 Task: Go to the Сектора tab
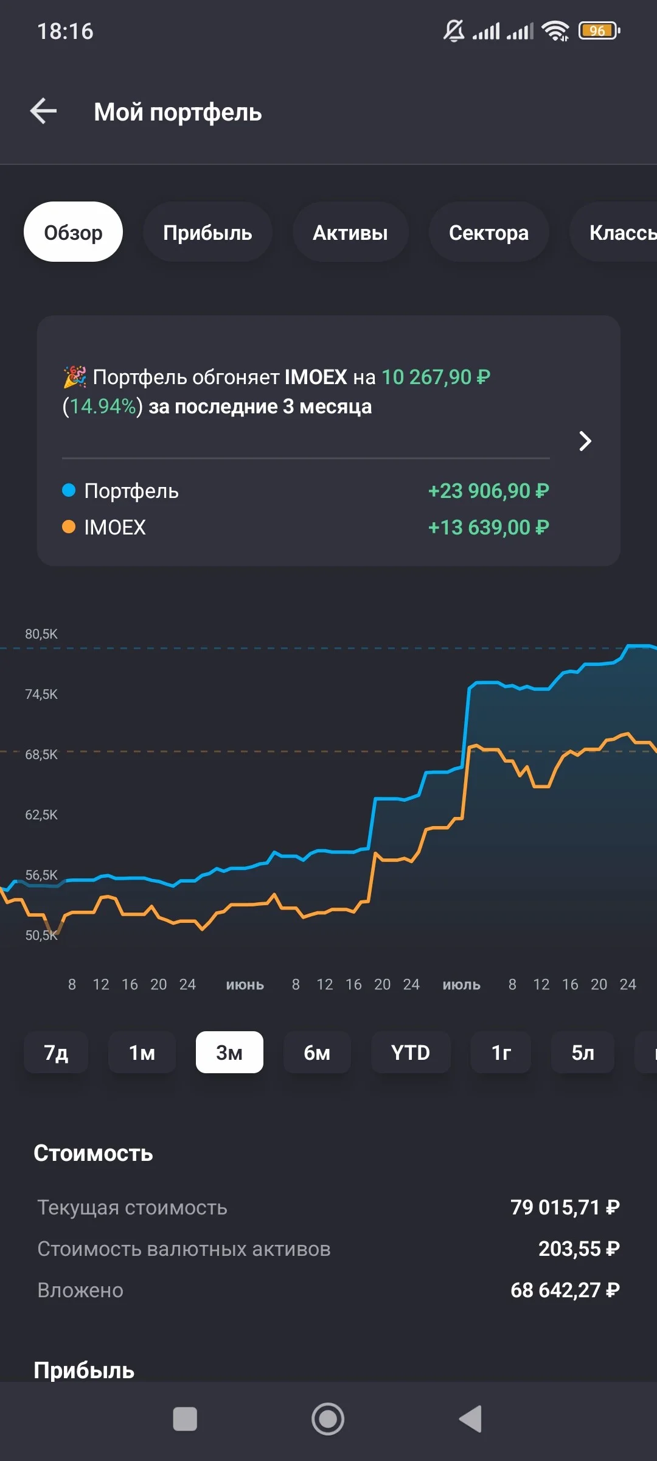coord(488,232)
